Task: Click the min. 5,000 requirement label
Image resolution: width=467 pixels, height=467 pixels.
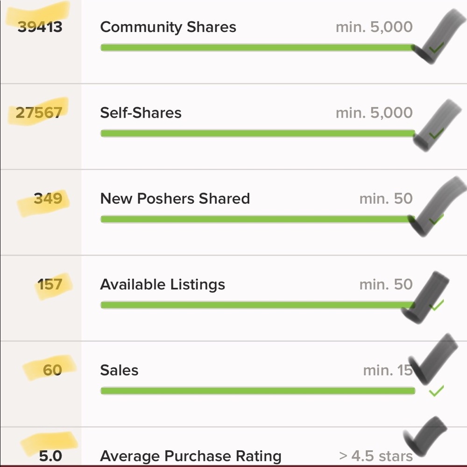Action: coord(374,27)
